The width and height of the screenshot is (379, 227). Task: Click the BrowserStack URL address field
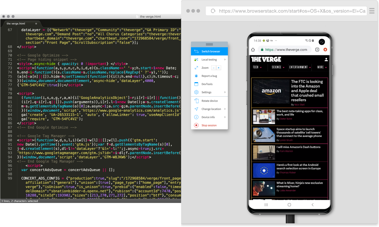[286, 11]
